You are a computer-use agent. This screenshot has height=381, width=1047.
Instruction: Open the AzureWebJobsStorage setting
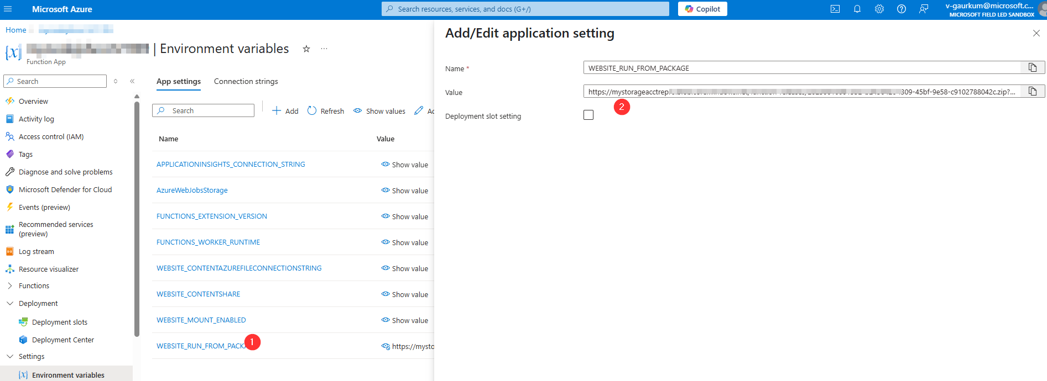192,190
